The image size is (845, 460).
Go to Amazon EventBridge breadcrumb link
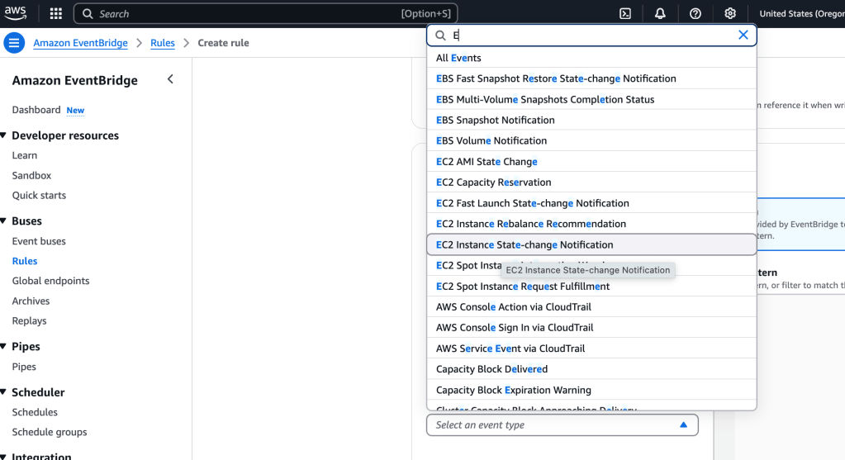click(x=80, y=43)
